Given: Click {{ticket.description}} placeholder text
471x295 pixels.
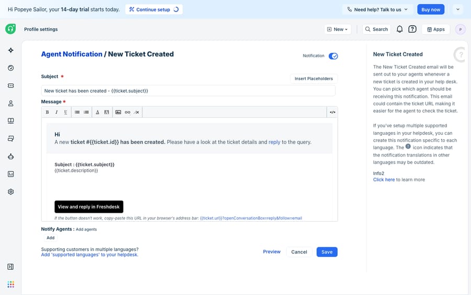Looking at the screenshot, I should (76, 170).
